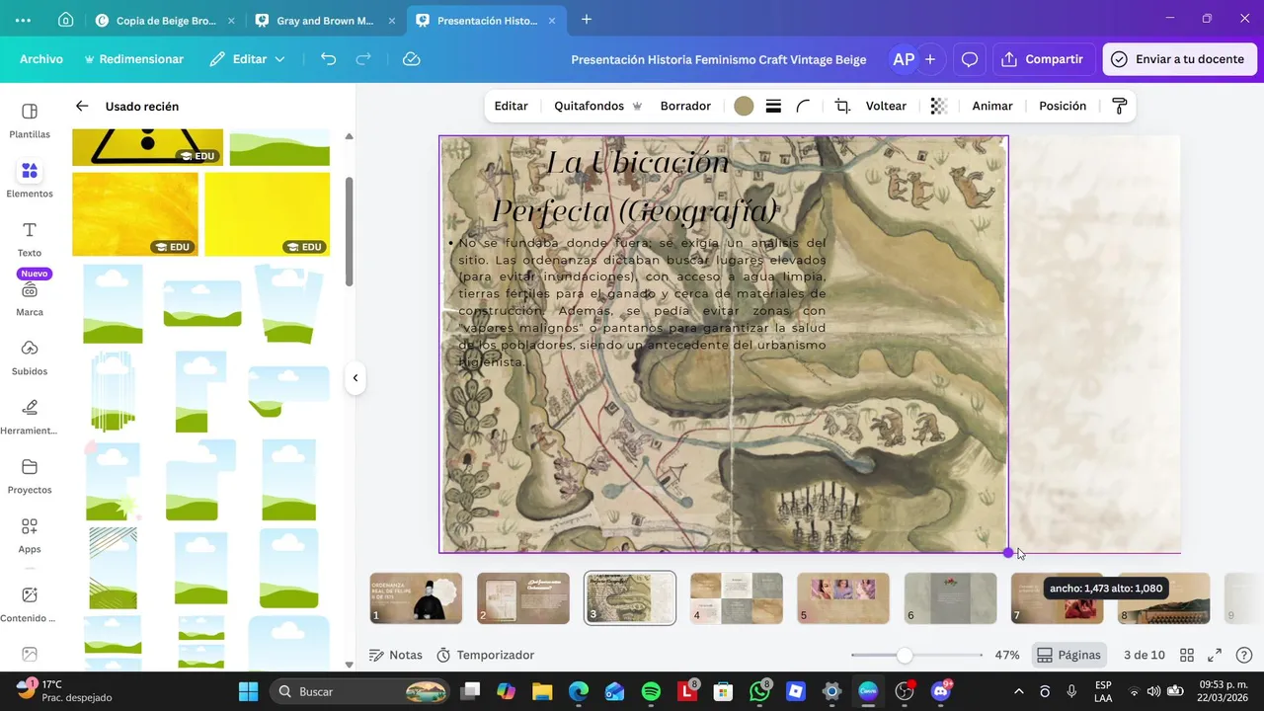Click the undo arrow

point(329,59)
